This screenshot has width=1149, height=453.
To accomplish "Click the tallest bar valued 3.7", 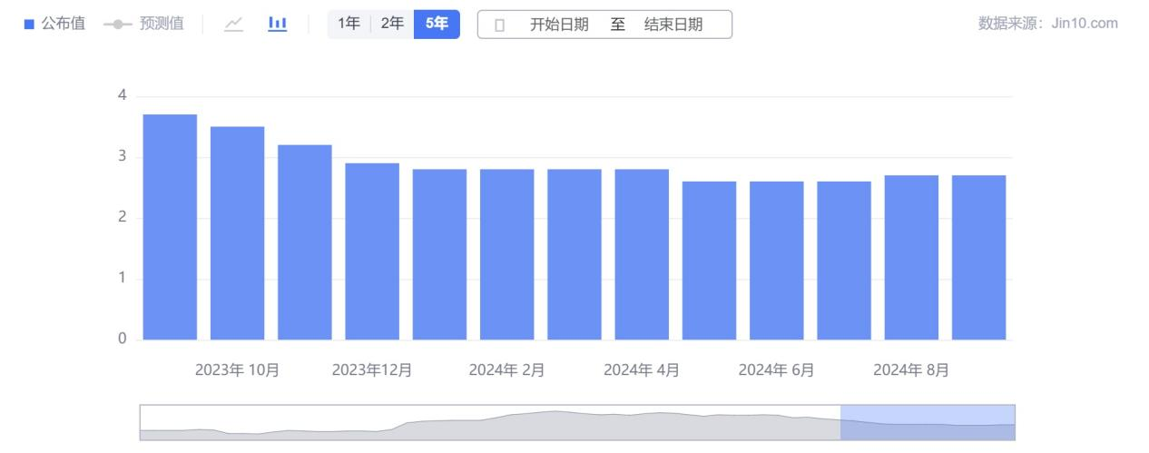I will coord(170,227).
